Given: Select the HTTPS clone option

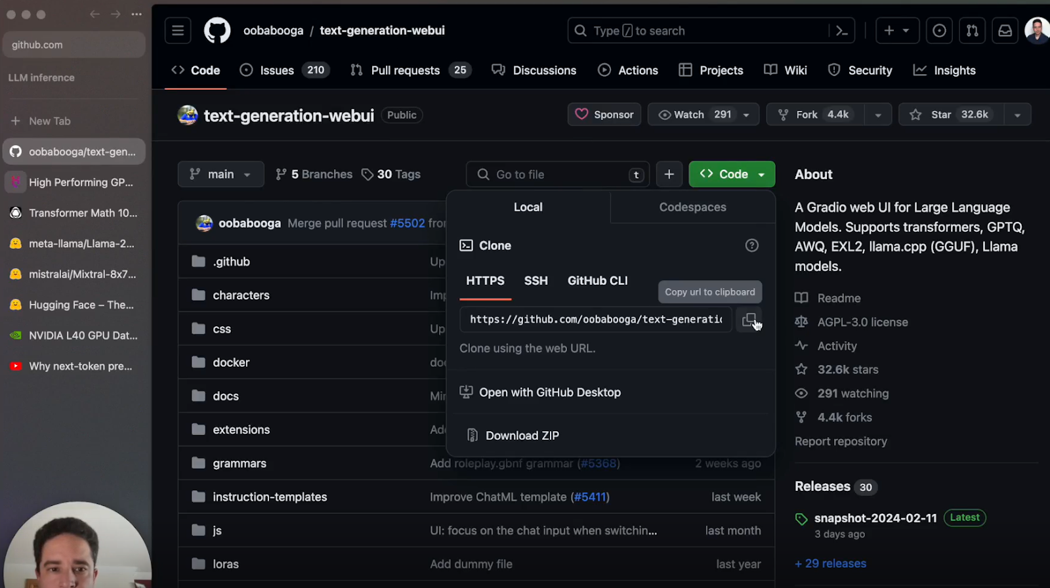Looking at the screenshot, I should 485,281.
